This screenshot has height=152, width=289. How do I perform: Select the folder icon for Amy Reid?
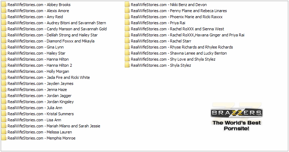tap(4, 17)
